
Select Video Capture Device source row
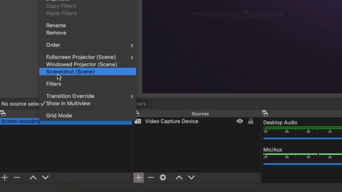click(197, 121)
